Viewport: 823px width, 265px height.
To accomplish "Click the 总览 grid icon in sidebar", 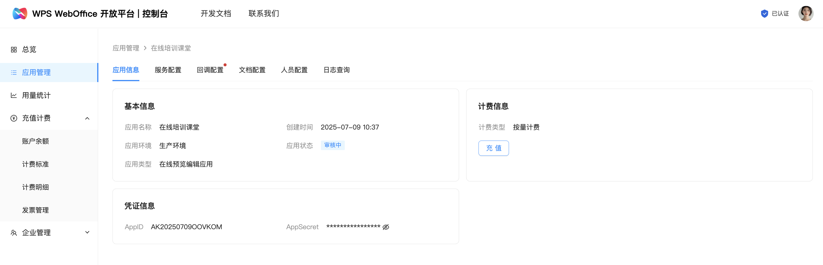I will pos(14,50).
